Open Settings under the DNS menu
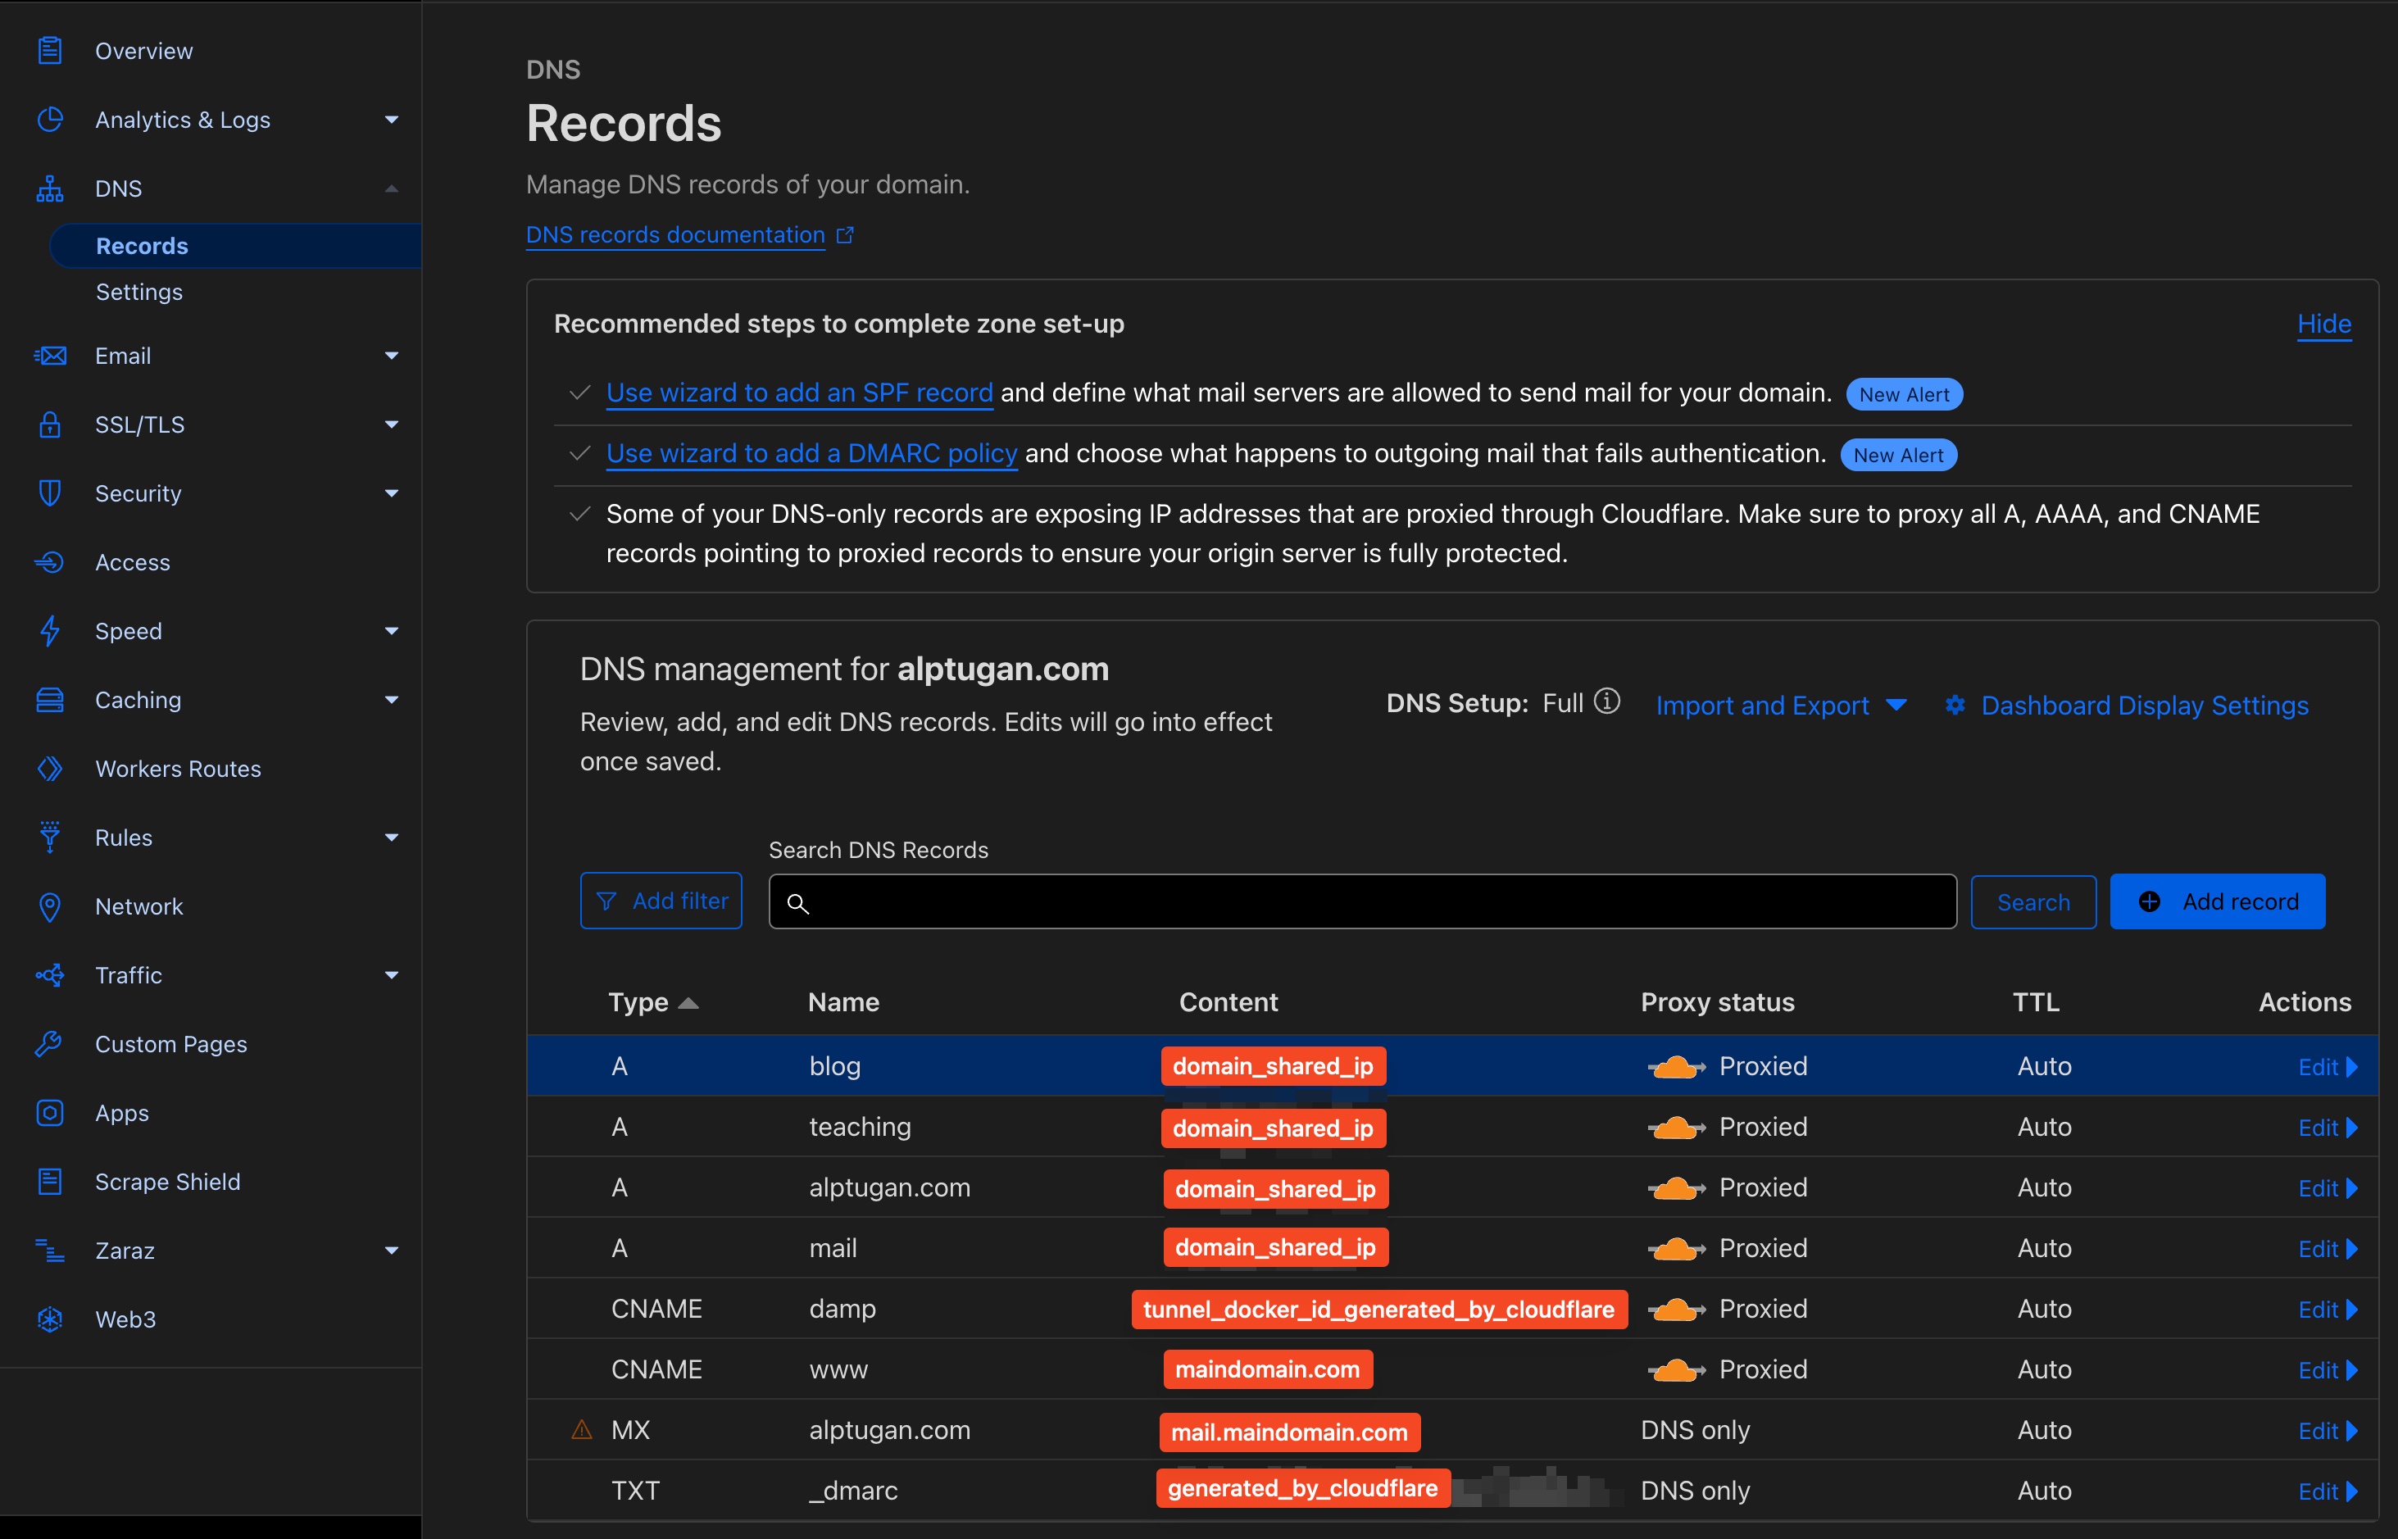 (139, 292)
